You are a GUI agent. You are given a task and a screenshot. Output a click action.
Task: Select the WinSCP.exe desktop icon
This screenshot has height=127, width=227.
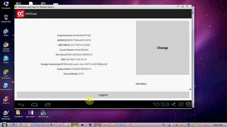tap(43, 114)
